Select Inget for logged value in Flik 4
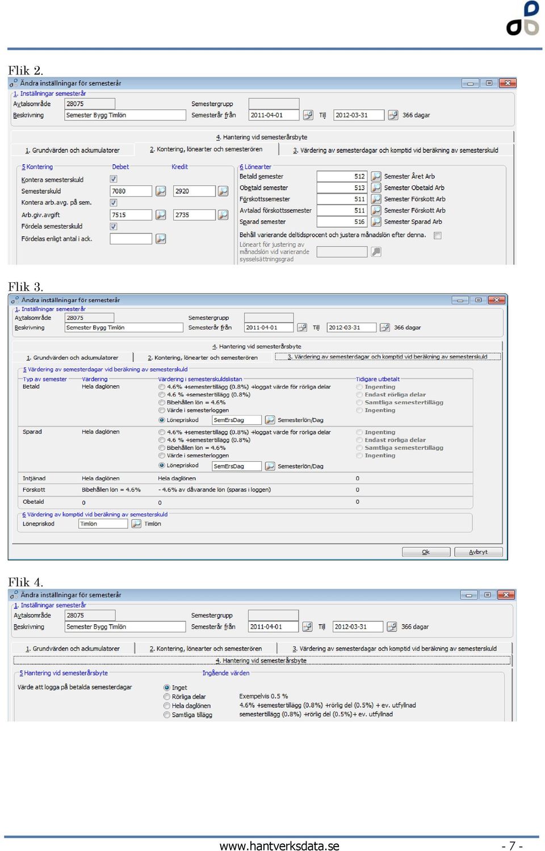The width and height of the screenshot is (545, 851). pyautogui.click(x=167, y=687)
